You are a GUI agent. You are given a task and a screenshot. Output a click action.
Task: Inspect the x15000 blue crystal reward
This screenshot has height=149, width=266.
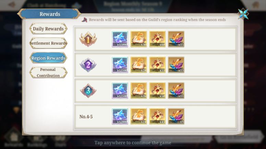click(x=120, y=39)
